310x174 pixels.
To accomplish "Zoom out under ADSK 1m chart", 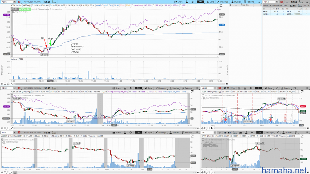I will 8,84.
